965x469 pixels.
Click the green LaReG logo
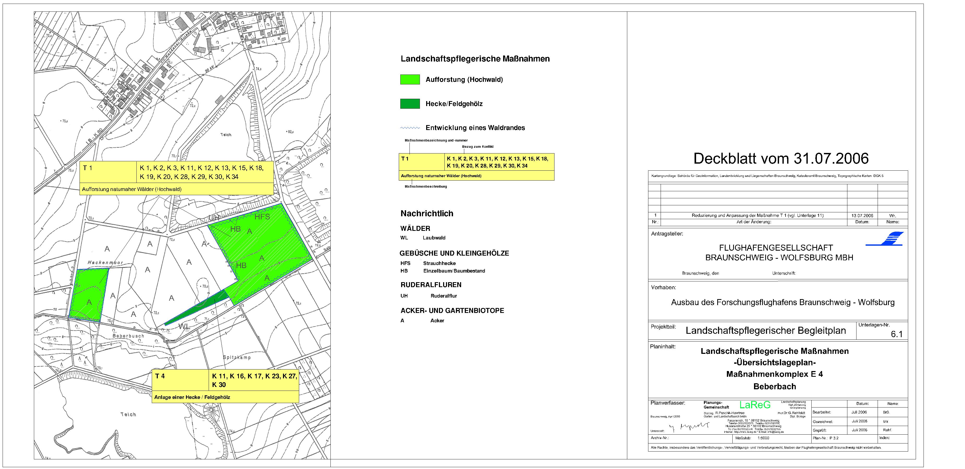click(755, 405)
